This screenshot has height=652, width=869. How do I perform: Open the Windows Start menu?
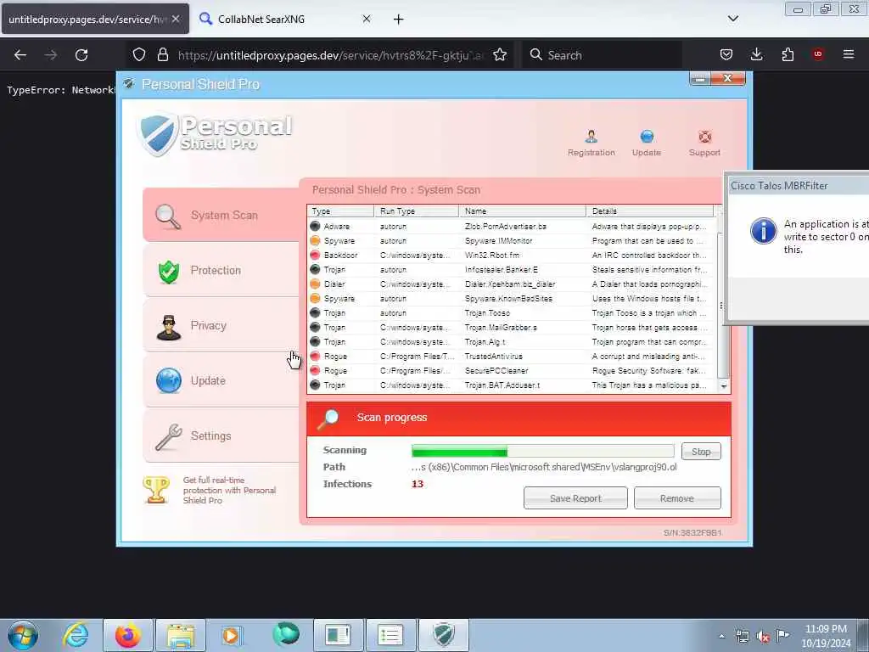(x=22, y=635)
